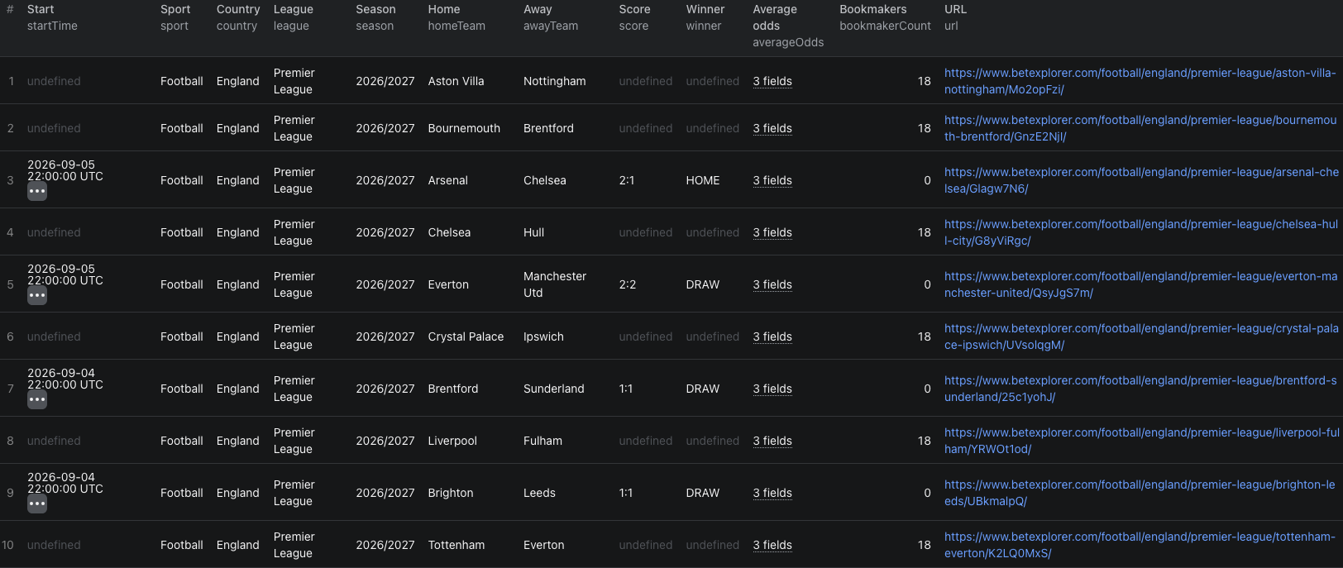
Task: Select the Fulham away team cell
Action: click(542, 441)
